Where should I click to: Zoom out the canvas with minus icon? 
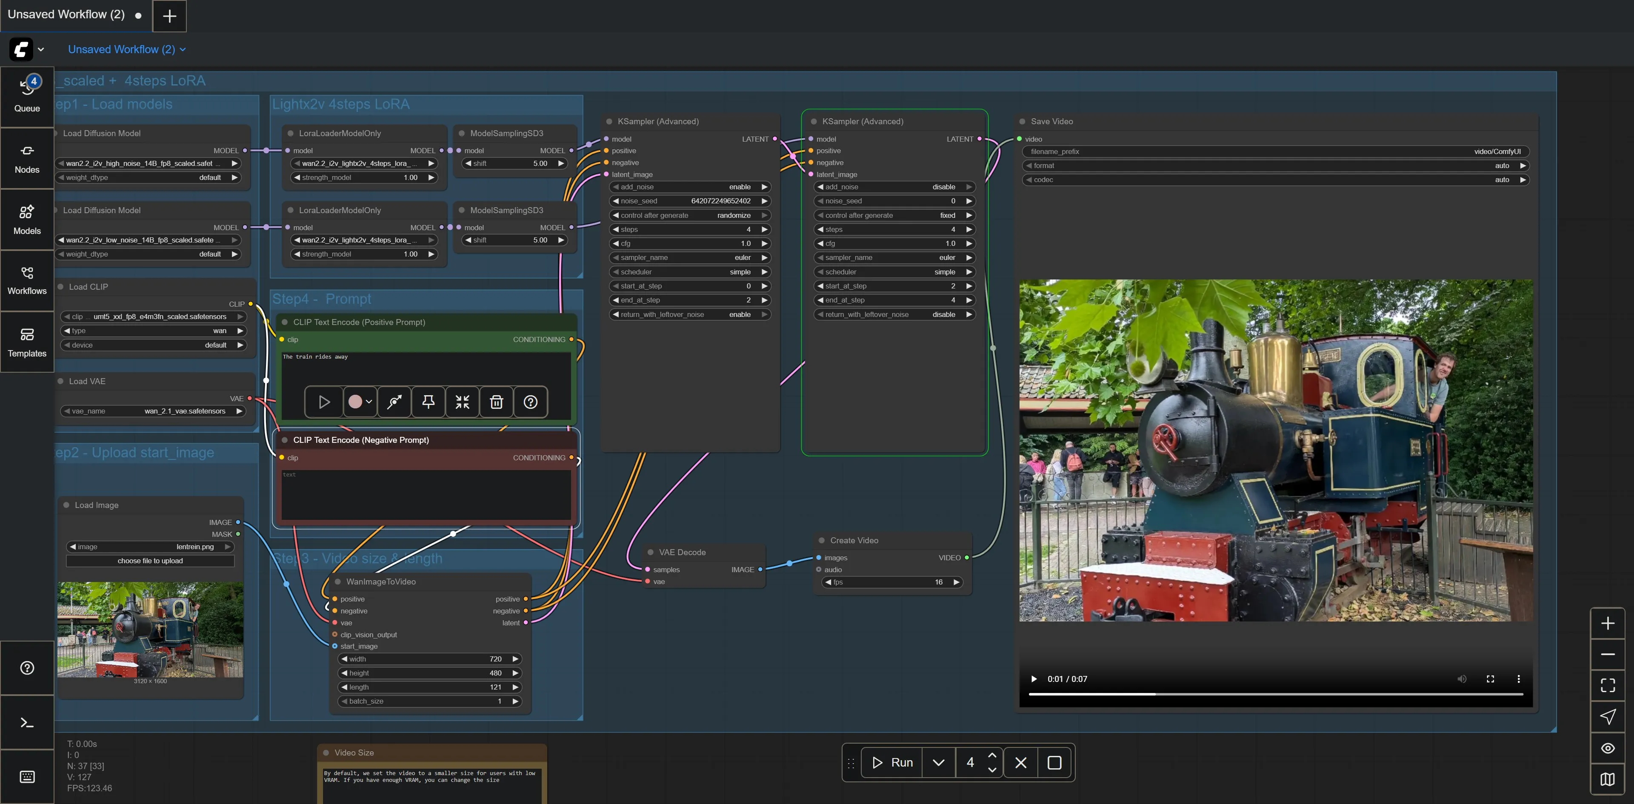(x=1607, y=654)
